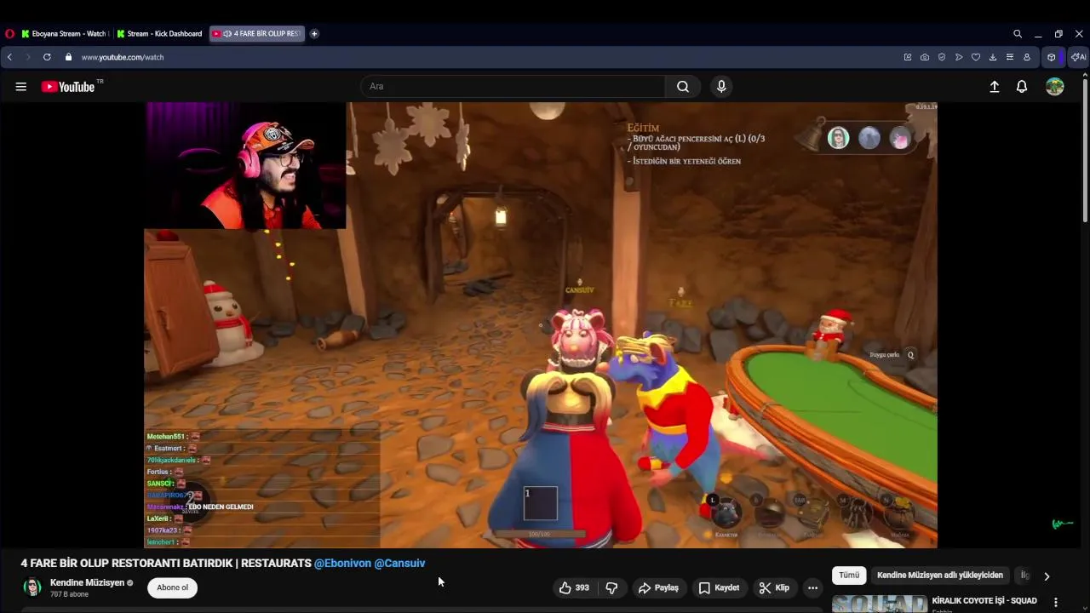
Task: Select the Tümü filter chip
Action: [849, 575]
